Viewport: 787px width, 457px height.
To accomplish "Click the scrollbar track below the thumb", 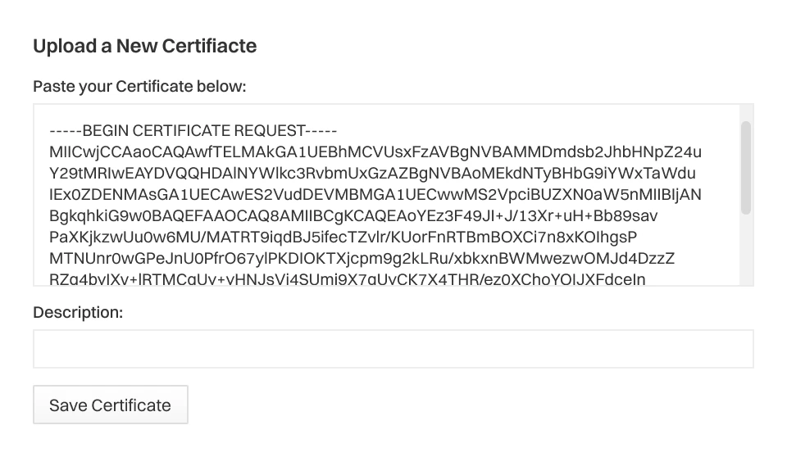I will point(745,250).
